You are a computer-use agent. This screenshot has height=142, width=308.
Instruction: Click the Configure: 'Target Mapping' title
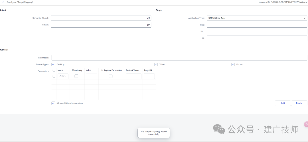(x=20, y=2)
